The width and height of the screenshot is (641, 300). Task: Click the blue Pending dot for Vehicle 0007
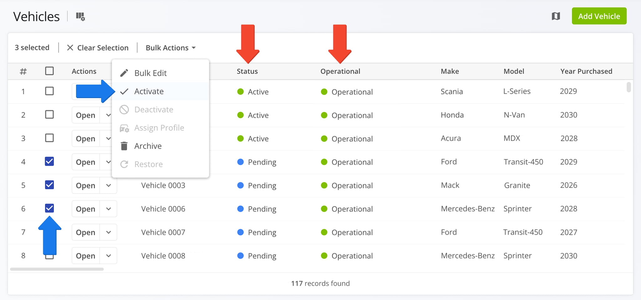point(240,232)
